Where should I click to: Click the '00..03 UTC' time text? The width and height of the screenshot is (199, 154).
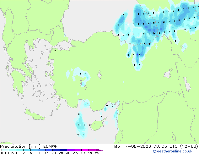coord(165,146)
